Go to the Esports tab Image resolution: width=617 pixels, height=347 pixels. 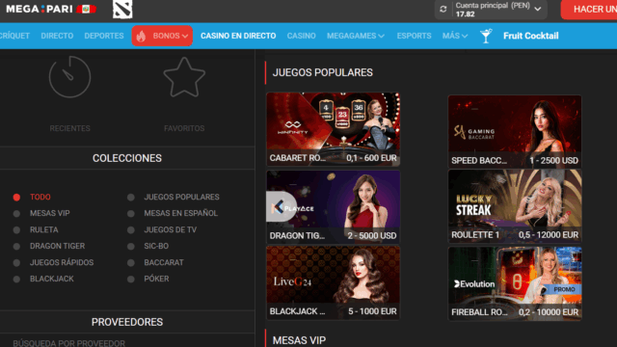[414, 36]
